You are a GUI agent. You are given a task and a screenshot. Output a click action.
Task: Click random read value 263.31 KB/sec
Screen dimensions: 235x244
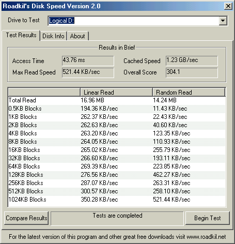[x=171, y=183]
